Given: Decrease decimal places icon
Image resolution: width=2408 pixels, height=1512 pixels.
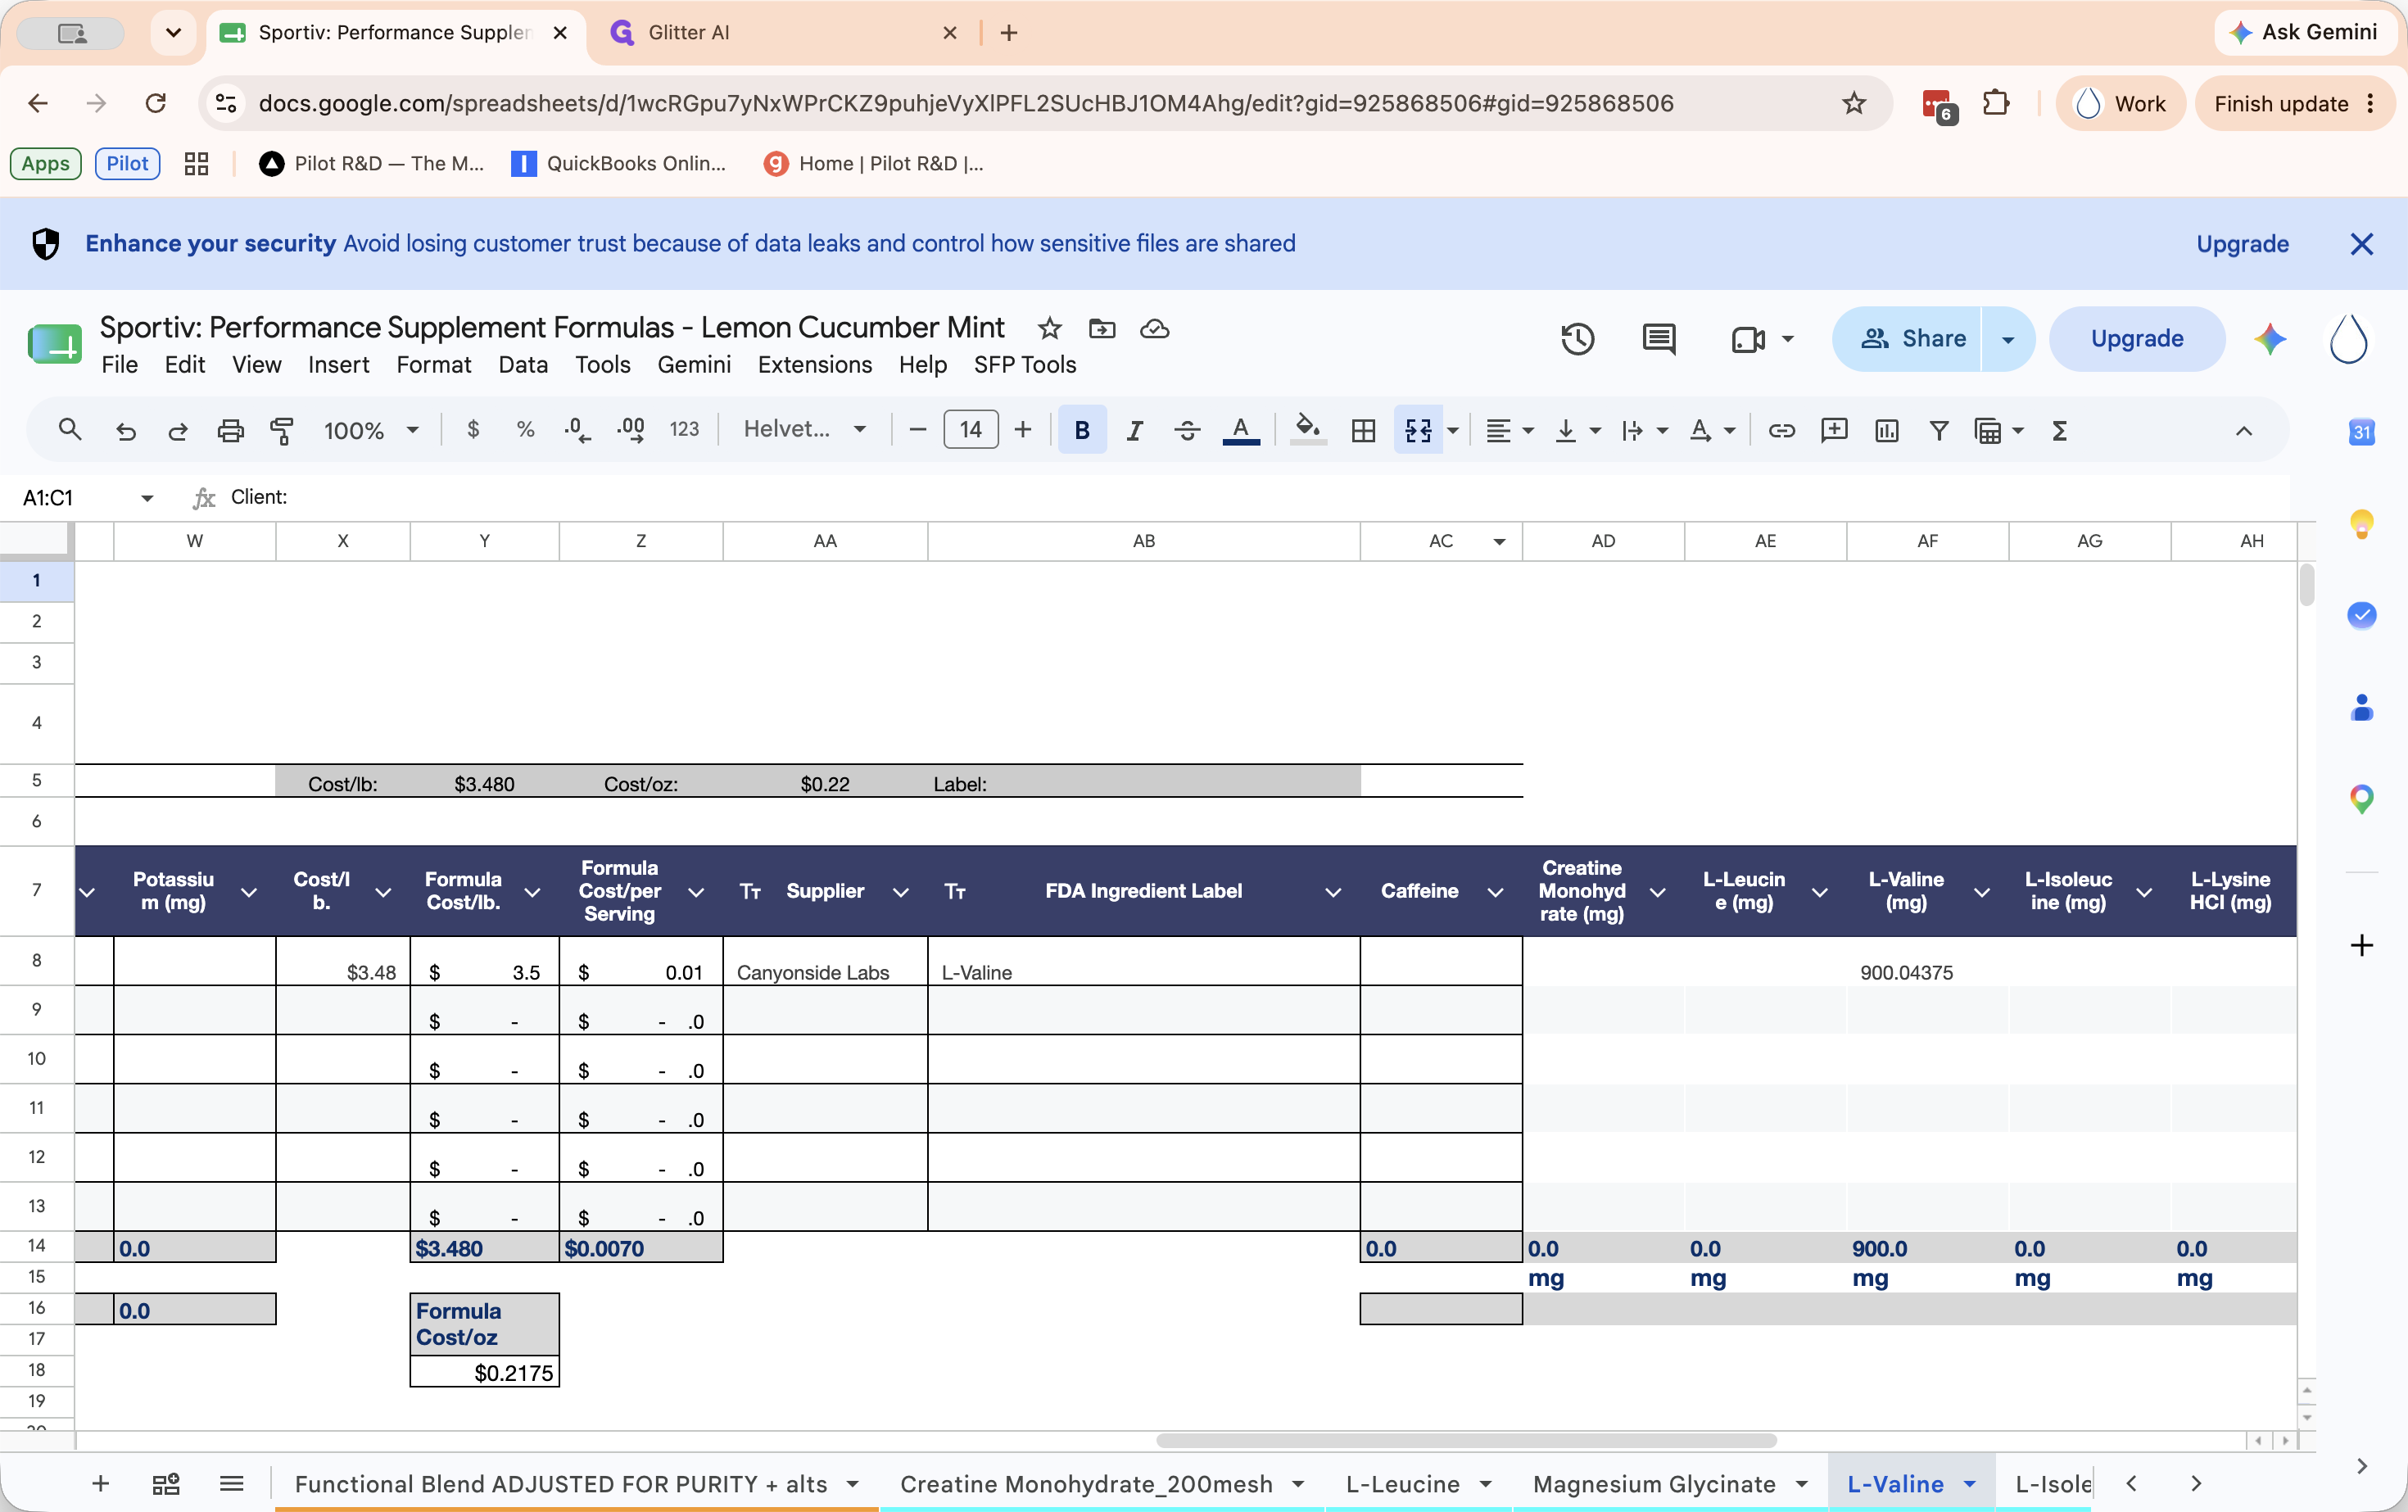Looking at the screenshot, I should click(577, 430).
